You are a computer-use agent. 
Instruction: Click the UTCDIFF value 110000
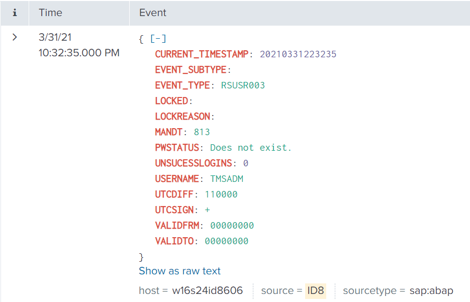tap(221, 194)
